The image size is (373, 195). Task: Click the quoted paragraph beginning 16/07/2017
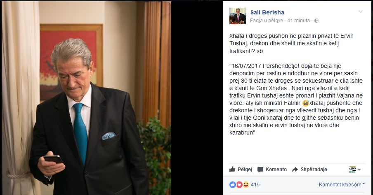point(296,99)
